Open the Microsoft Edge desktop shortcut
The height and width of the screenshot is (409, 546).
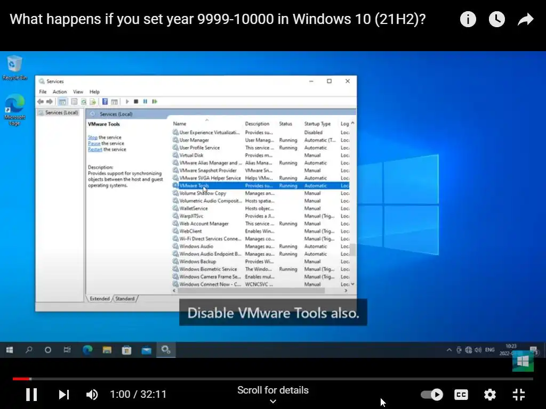pyautogui.click(x=14, y=110)
